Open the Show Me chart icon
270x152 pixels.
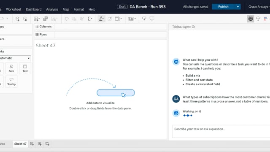point(265,19)
